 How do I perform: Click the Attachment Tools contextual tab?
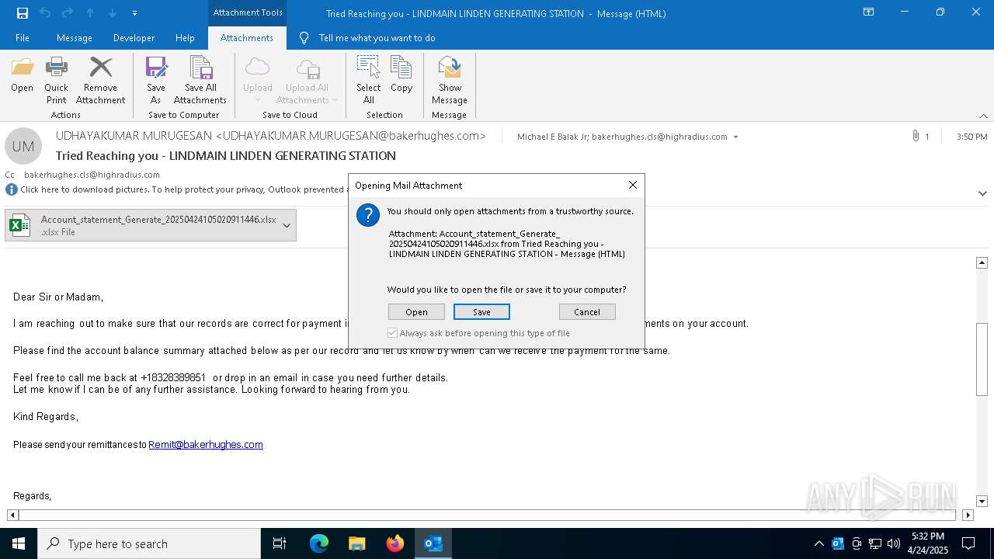247,12
